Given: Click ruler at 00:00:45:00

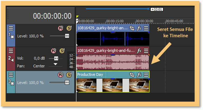Looking at the screenshot, I should (174, 21).
